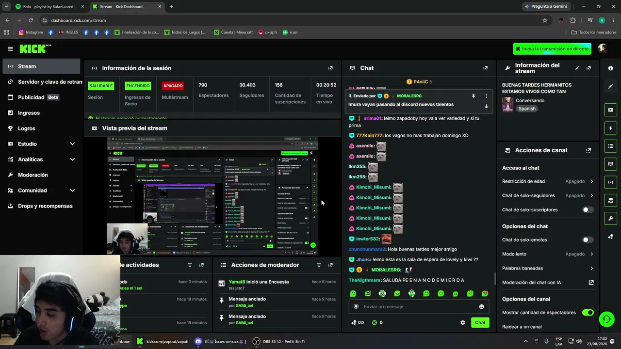The width and height of the screenshot is (621, 349).
Task: Open Moderación del chat con IA link
Action: [548, 283]
